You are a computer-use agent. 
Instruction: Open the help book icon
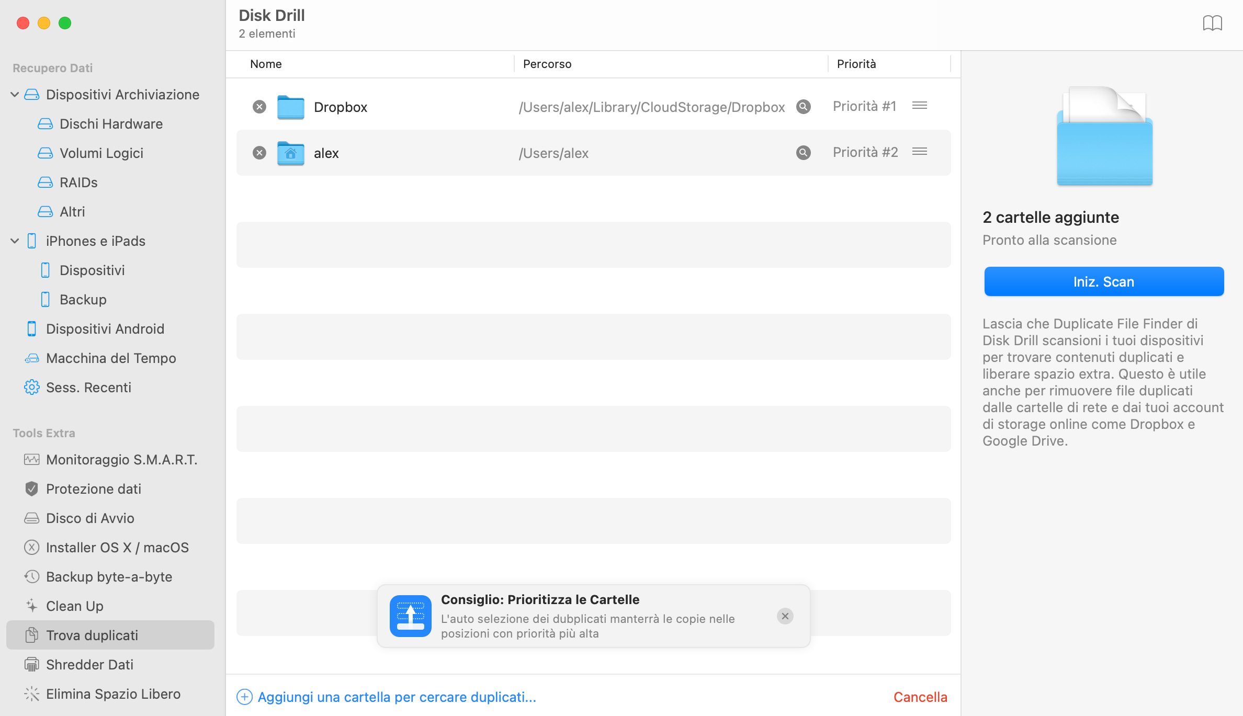[x=1212, y=23]
